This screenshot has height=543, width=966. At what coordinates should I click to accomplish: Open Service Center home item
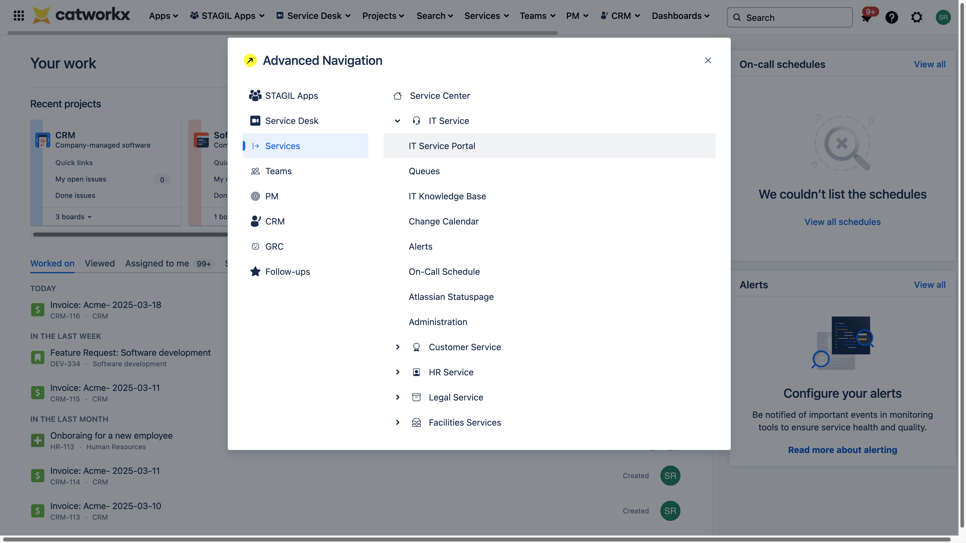549,96
